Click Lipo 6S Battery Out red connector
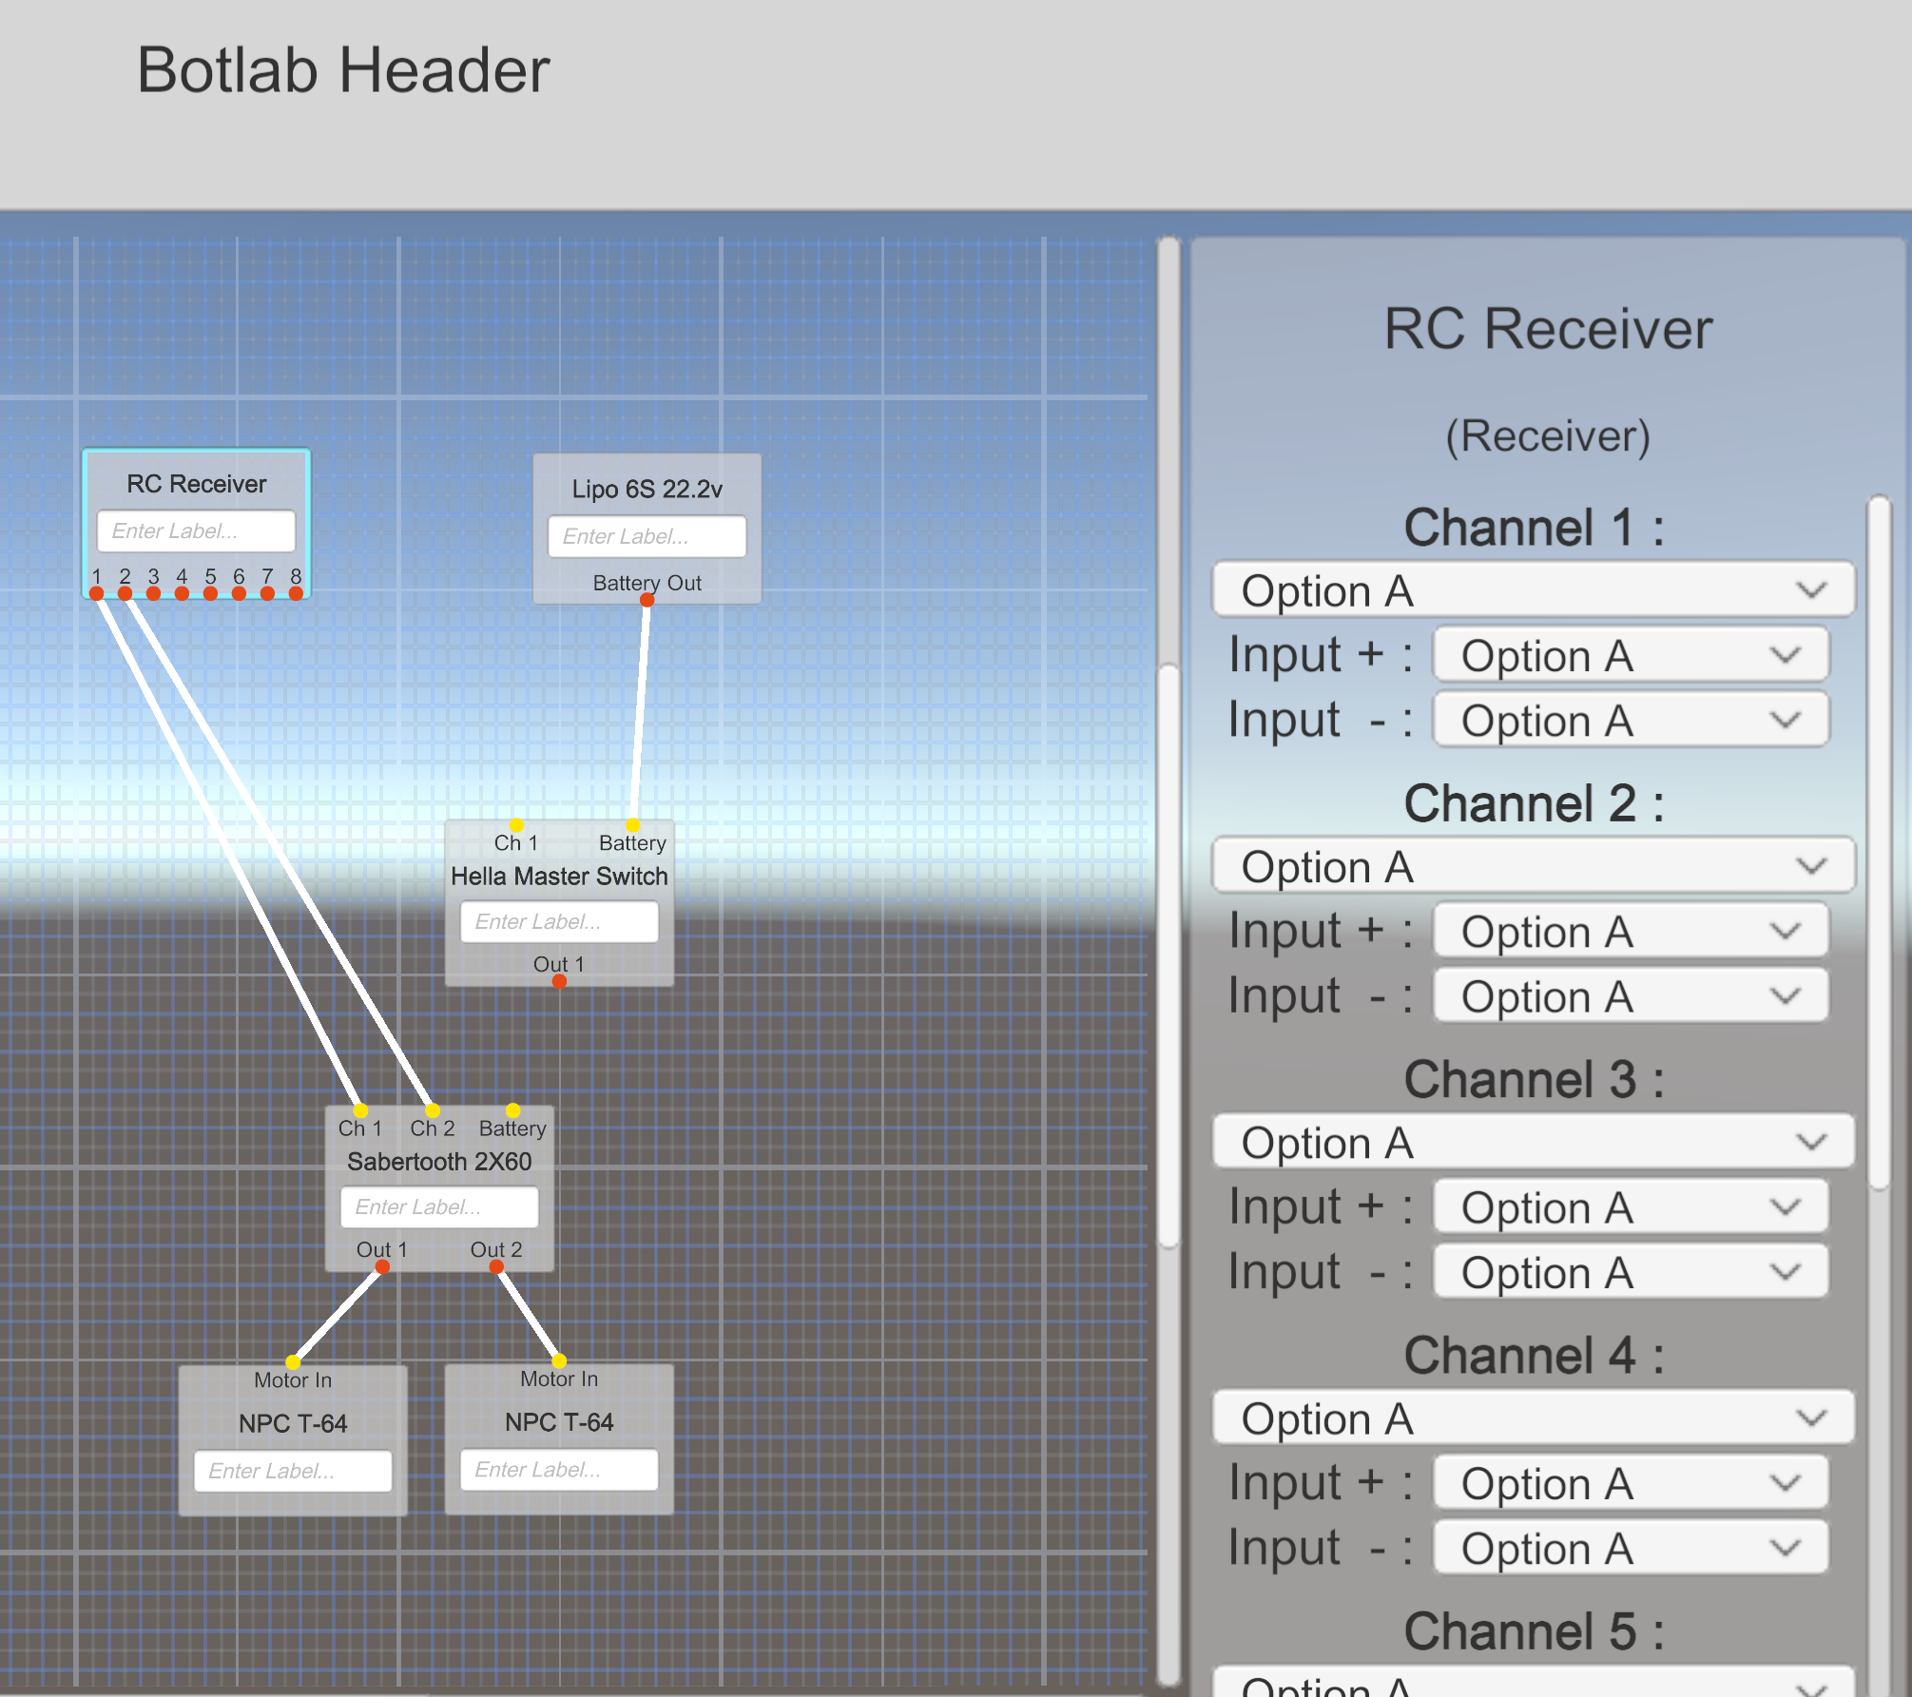This screenshot has width=1912, height=1697. click(x=647, y=600)
